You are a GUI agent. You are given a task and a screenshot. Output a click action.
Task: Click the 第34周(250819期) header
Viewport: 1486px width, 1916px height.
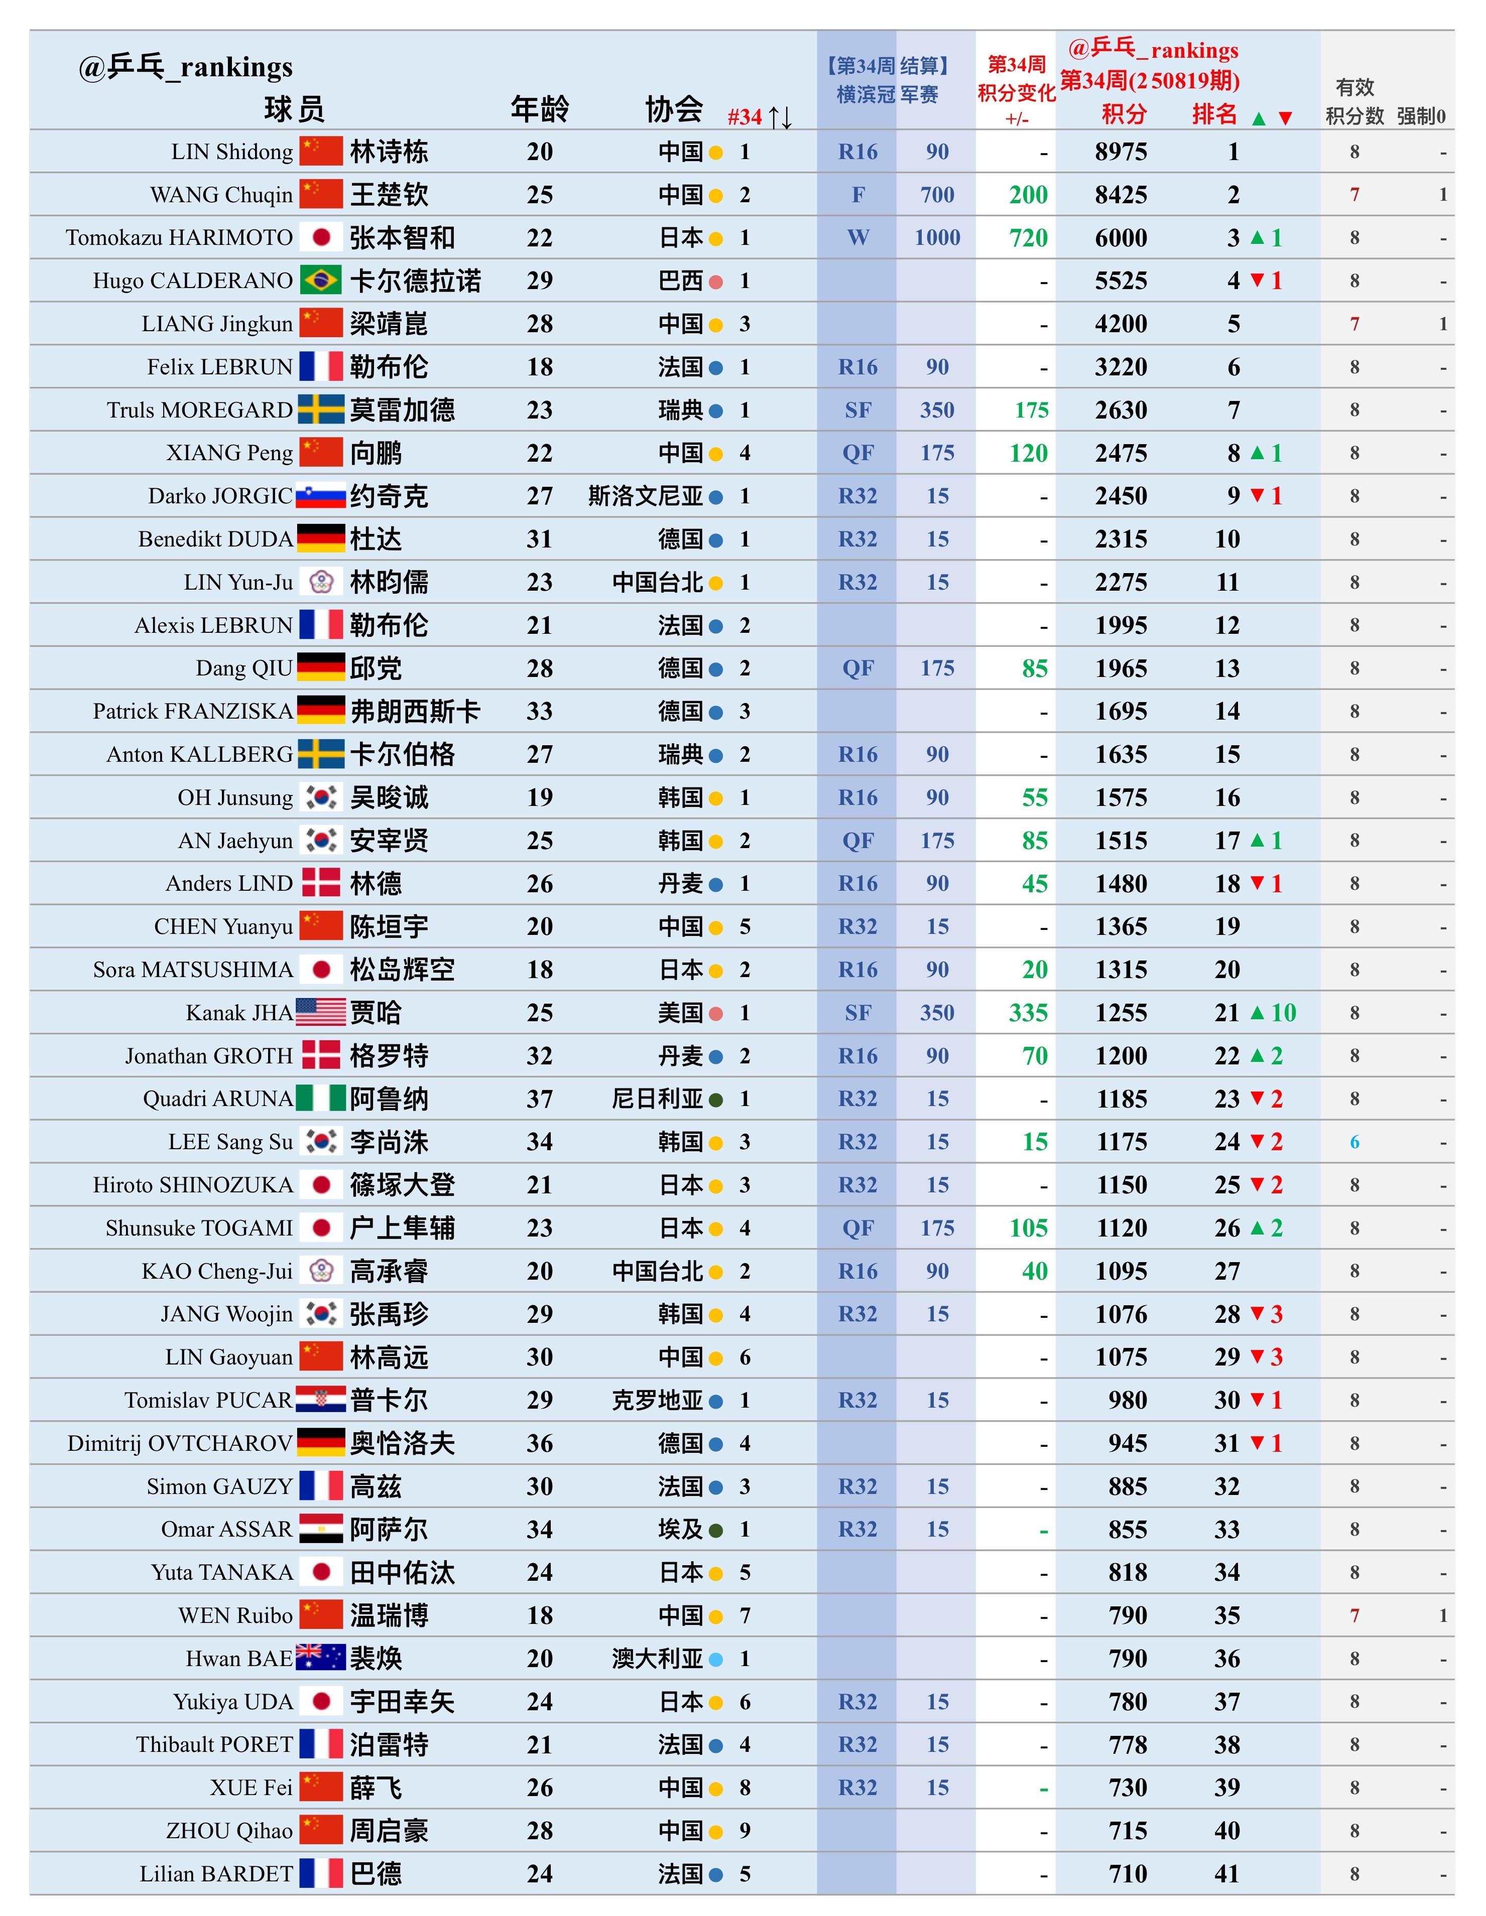pos(1150,81)
